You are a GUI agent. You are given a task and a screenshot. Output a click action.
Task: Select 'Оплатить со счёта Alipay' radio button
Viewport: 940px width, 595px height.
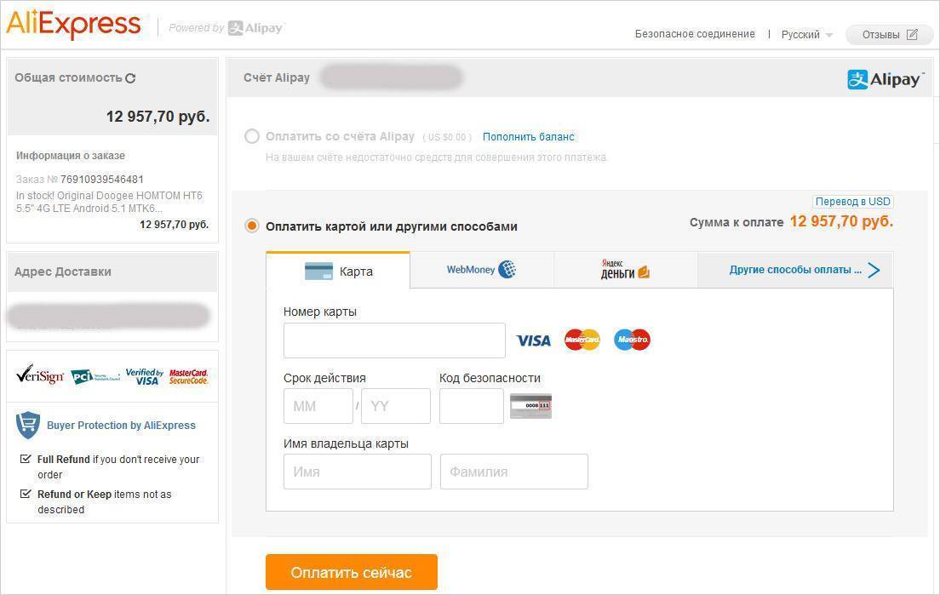252,136
